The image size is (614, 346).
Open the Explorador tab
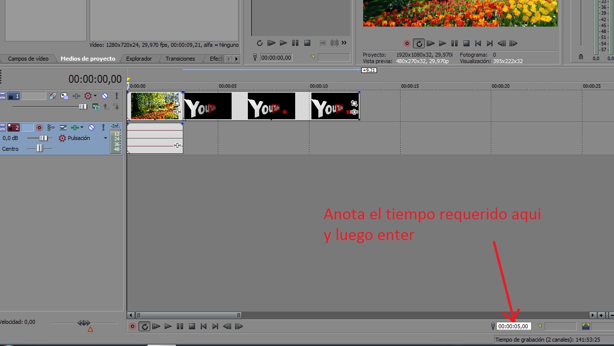(x=139, y=59)
